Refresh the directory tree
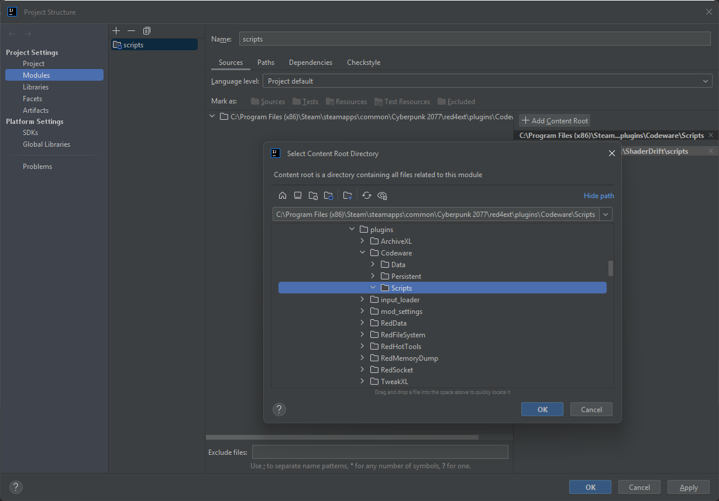The height and width of the screenshot is (501, 719). point(367,196)
